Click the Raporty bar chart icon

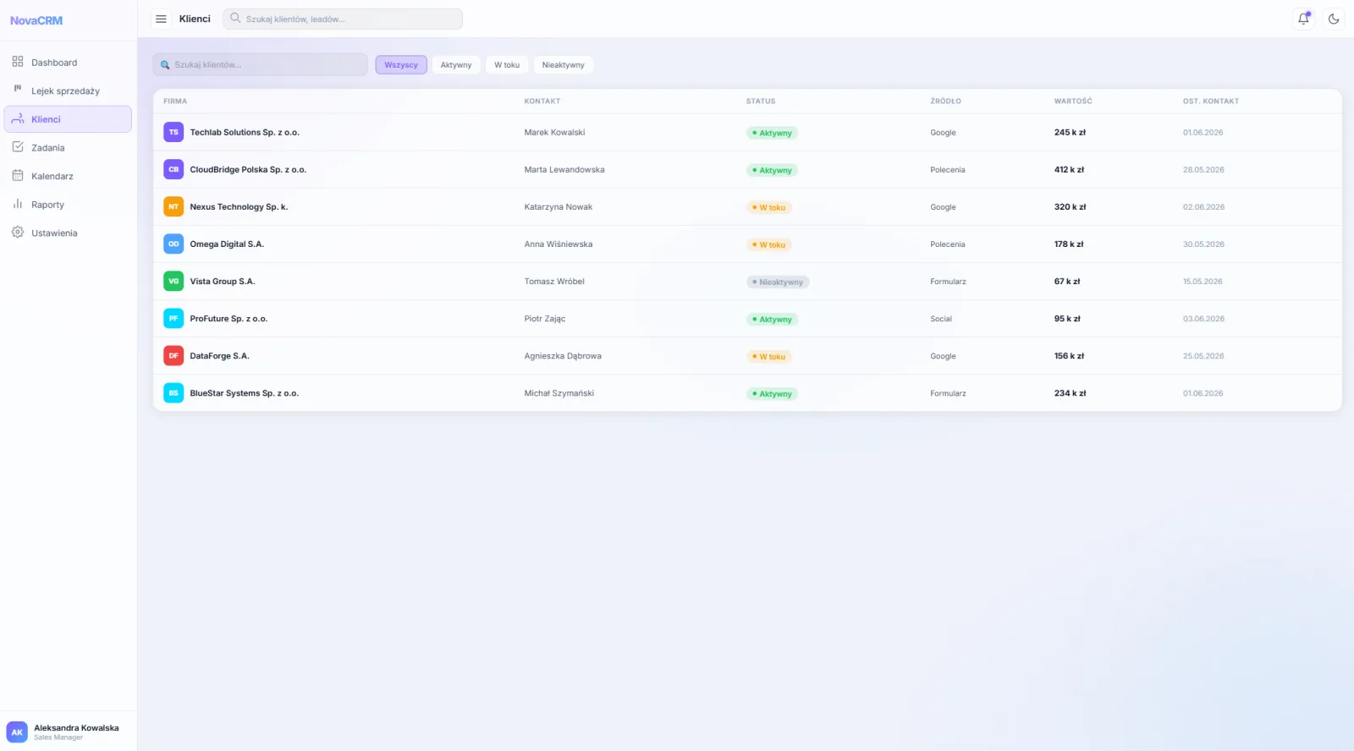coord(18,204)
